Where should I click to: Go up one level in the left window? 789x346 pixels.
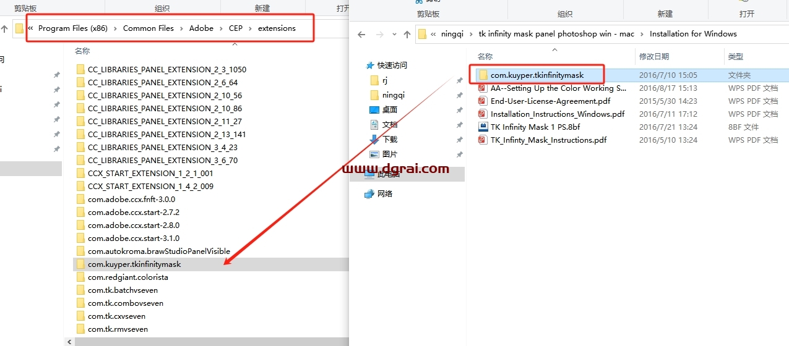(x=4, y=28)
